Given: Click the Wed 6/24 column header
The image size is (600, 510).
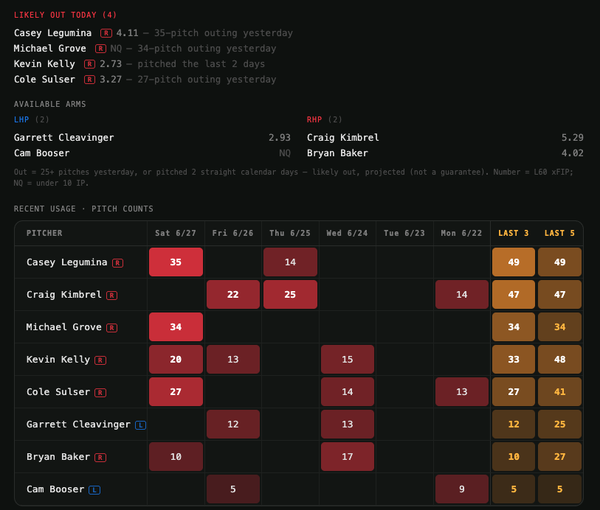Looking at the screenshot, I should (x=347, y=233).
